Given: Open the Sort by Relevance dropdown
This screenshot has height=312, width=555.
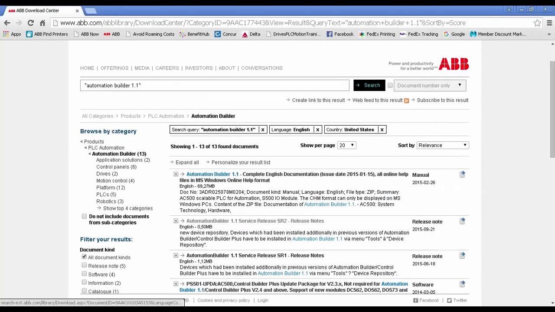Looking at the screenshot, I should 442,145.
